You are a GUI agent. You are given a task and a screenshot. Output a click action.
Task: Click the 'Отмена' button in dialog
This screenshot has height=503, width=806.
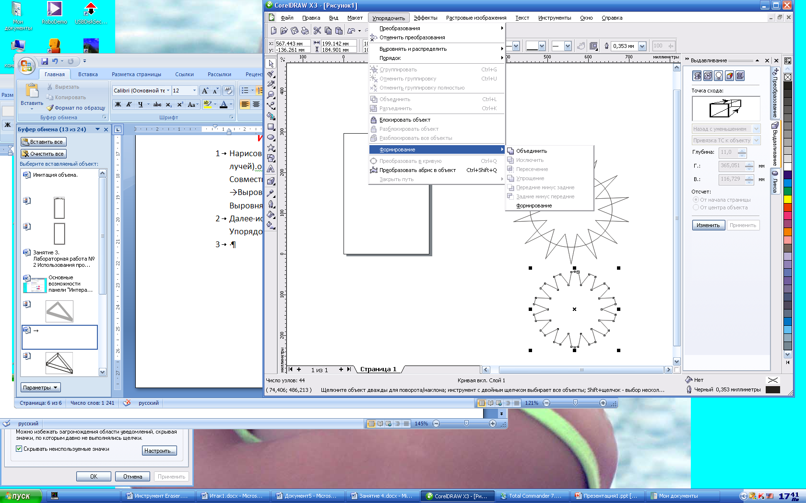(x=133, y=477)
